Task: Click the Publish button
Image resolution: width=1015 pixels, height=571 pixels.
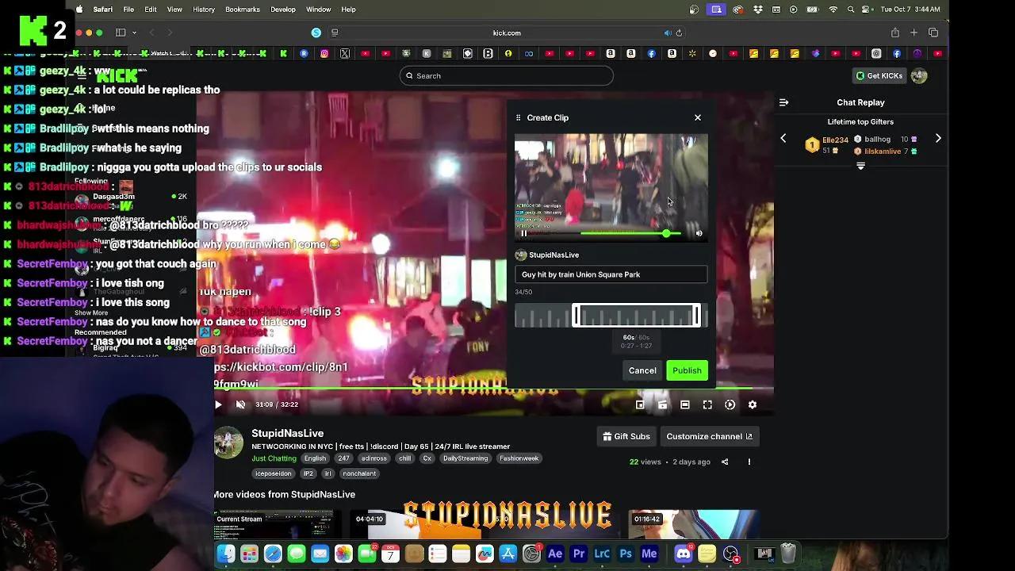Action: (x=687, y=370)
